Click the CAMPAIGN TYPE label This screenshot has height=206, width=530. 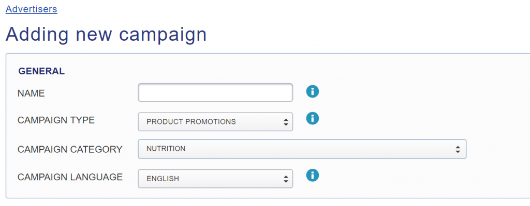click(56, 120)
